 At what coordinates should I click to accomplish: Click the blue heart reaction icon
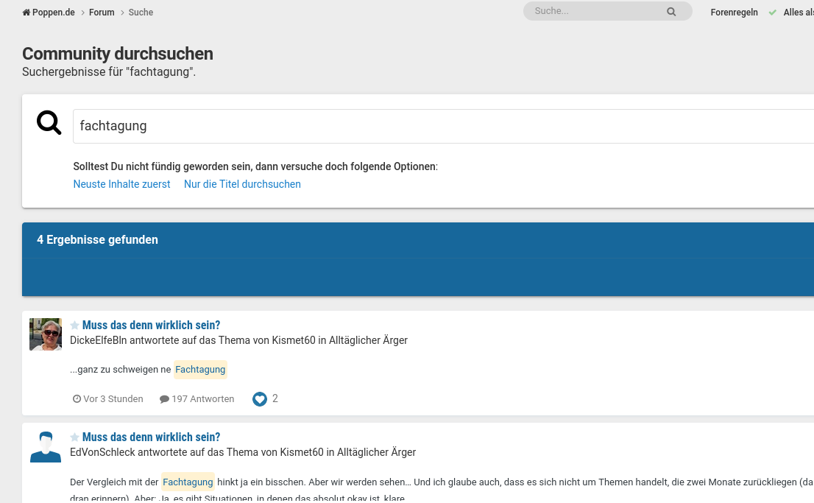259,399
